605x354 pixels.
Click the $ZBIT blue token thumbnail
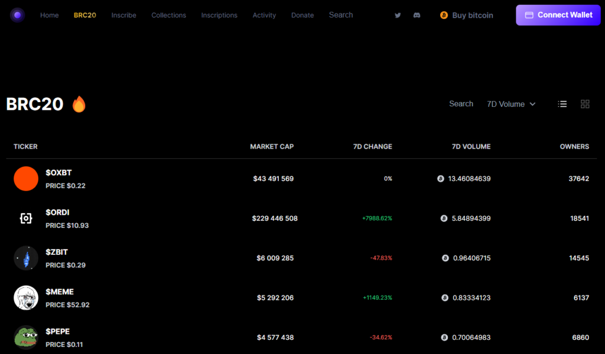26,258
